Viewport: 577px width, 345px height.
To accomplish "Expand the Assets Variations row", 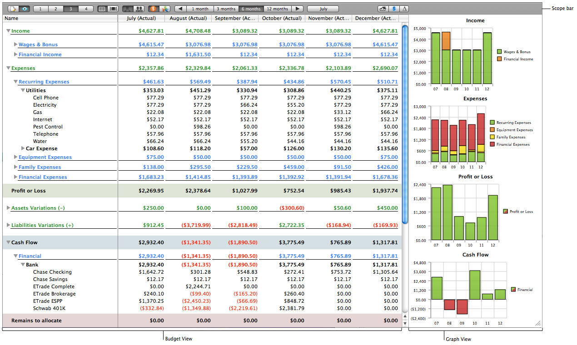I will click(9, 208).
